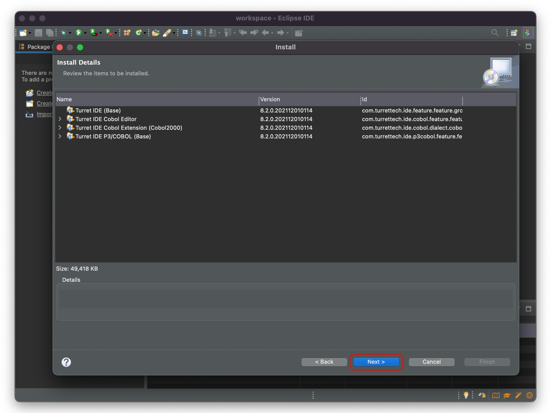Open the Coverage dropdown arrow

(x=100, y=33)
